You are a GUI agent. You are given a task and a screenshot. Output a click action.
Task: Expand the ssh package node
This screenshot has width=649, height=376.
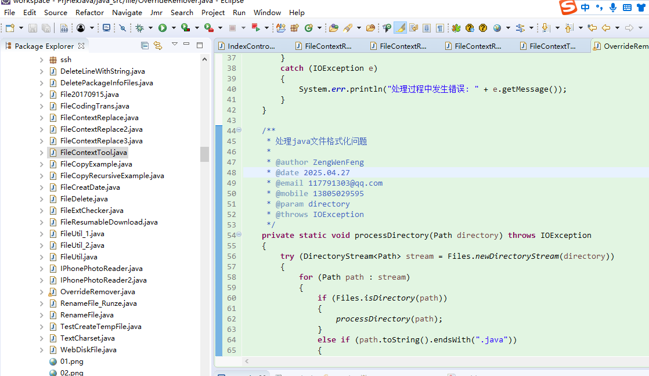point(41,60)
